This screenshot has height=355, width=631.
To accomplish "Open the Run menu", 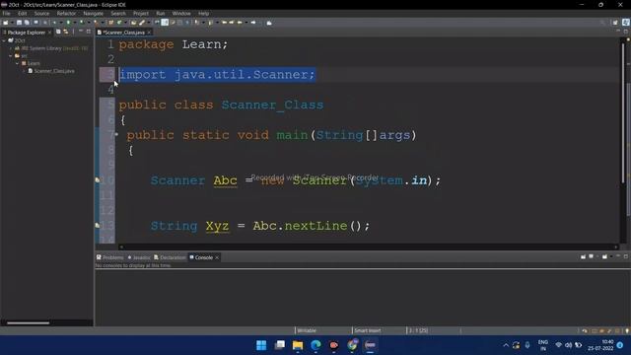I will coord(161,13).
